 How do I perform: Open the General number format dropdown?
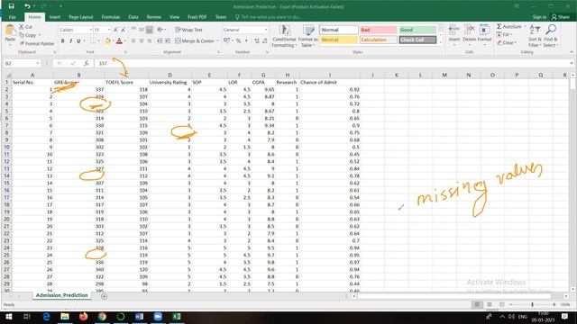coord(266,30)
